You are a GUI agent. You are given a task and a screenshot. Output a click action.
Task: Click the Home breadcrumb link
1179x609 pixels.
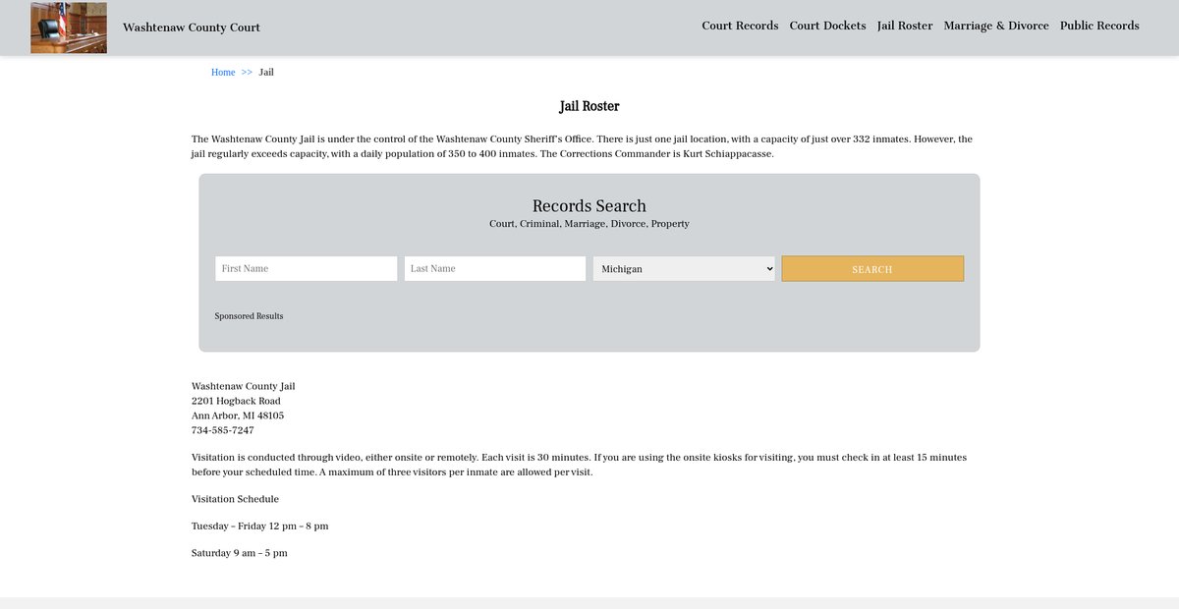click(x=223, y=73)
